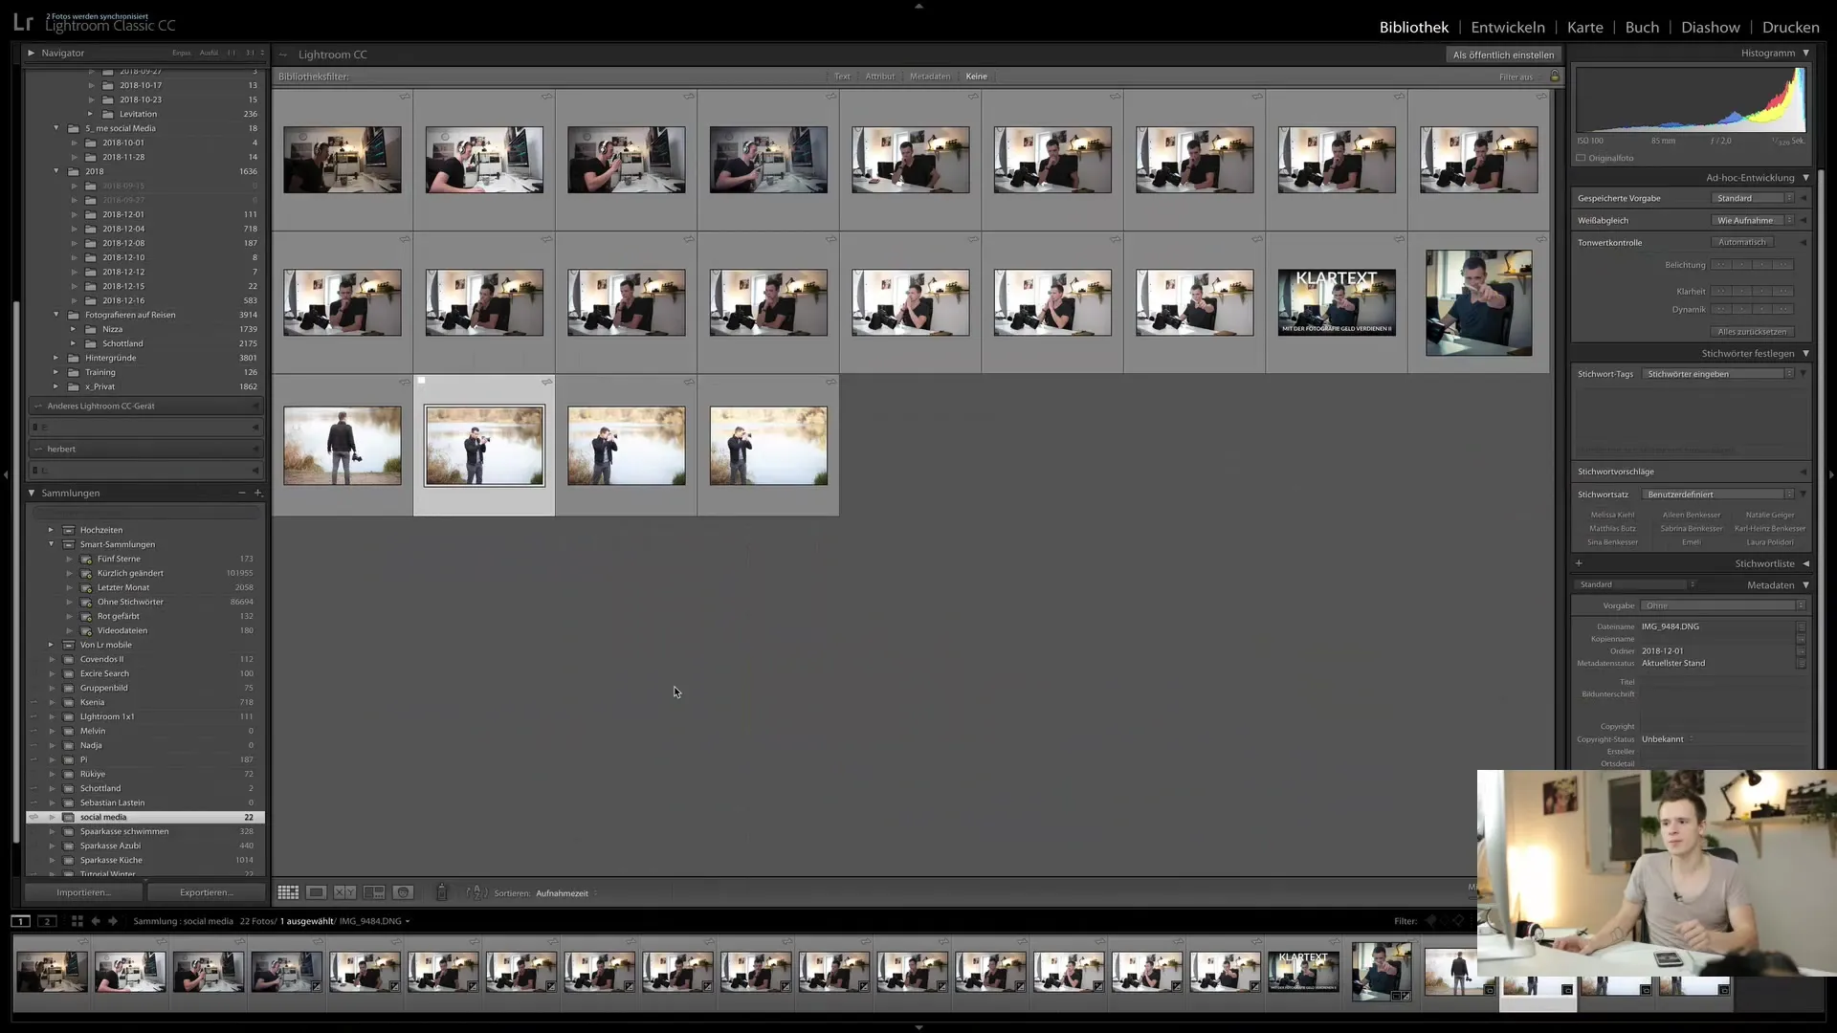Select main window display button 1
The height and width of the screenshot is (1033, 1837).
point(20,921)
